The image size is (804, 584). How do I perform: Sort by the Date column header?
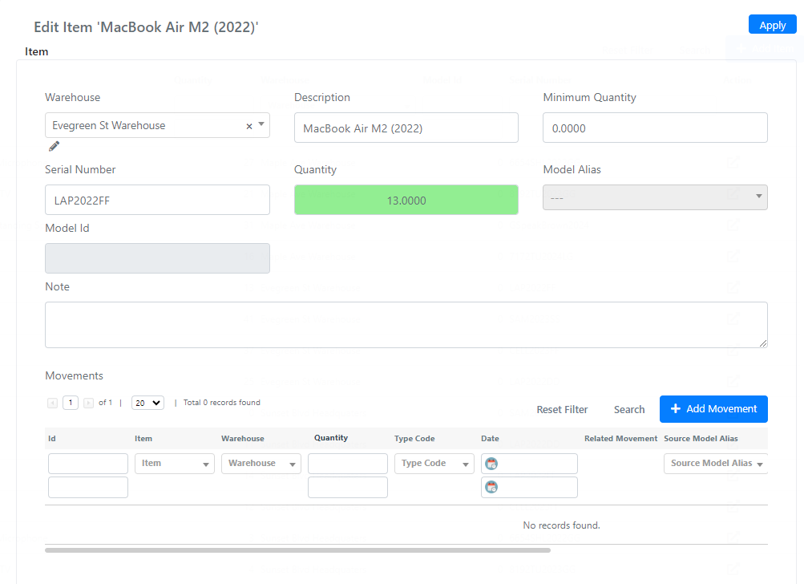(490, 439)
